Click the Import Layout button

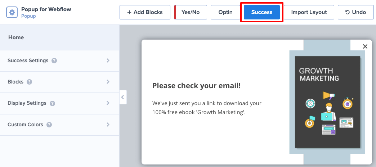309,12
